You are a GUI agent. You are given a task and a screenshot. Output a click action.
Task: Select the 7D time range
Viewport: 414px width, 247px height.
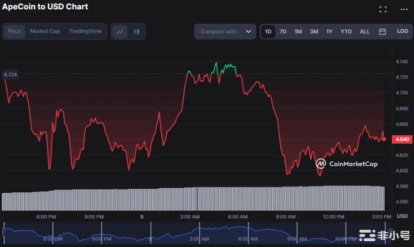coord(283,32)
